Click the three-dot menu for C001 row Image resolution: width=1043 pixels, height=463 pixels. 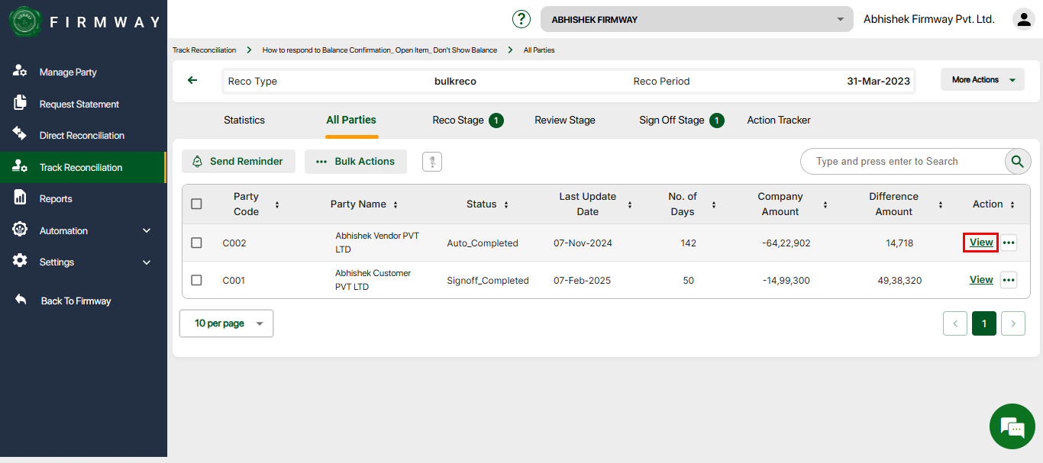(1009, 280)
